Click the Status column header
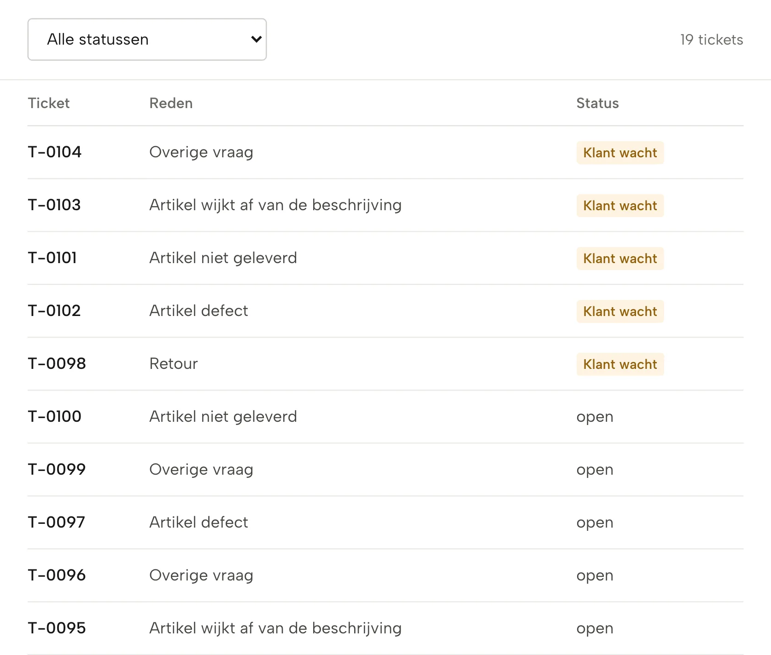This screenshot has height=655, width=771. click(x=597, y=103)
